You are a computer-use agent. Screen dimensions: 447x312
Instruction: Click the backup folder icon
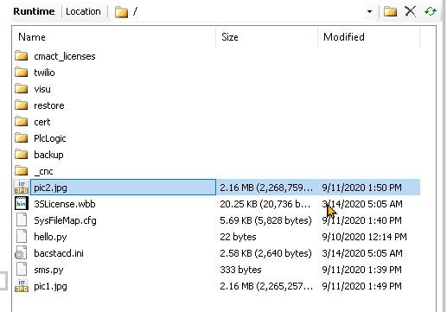click(22, 154)
